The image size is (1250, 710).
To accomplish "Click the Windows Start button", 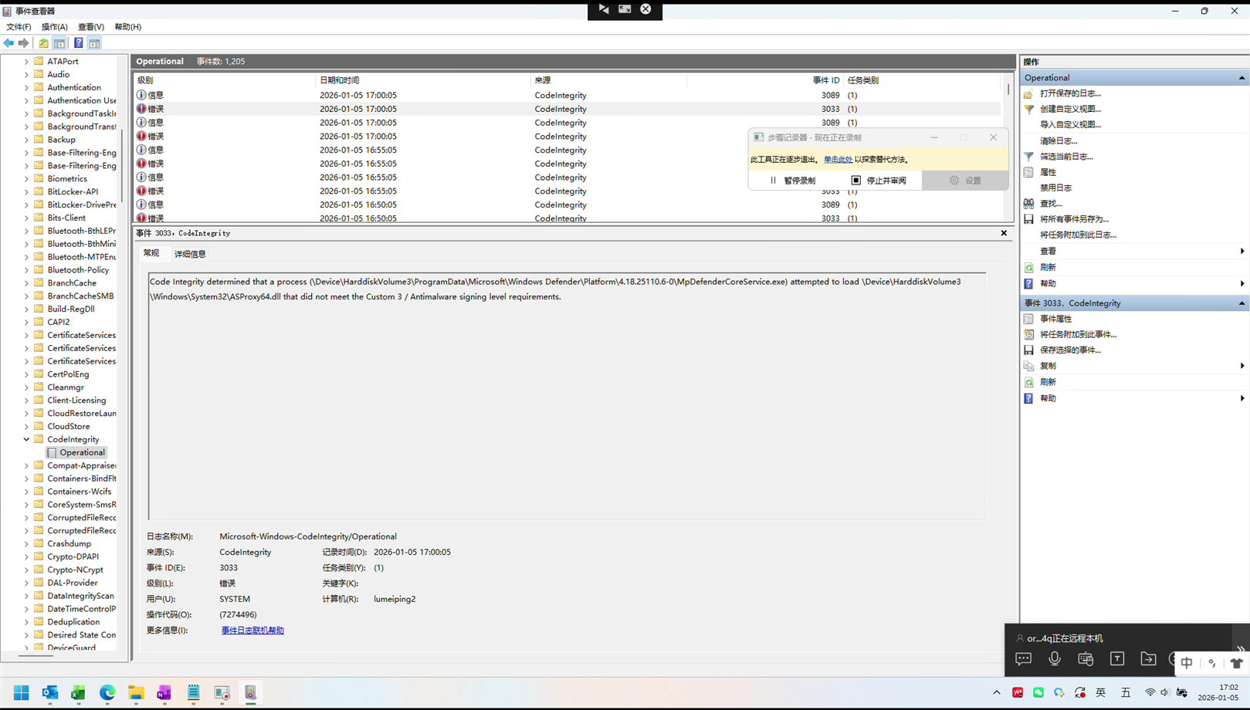I will coord(22,693).
